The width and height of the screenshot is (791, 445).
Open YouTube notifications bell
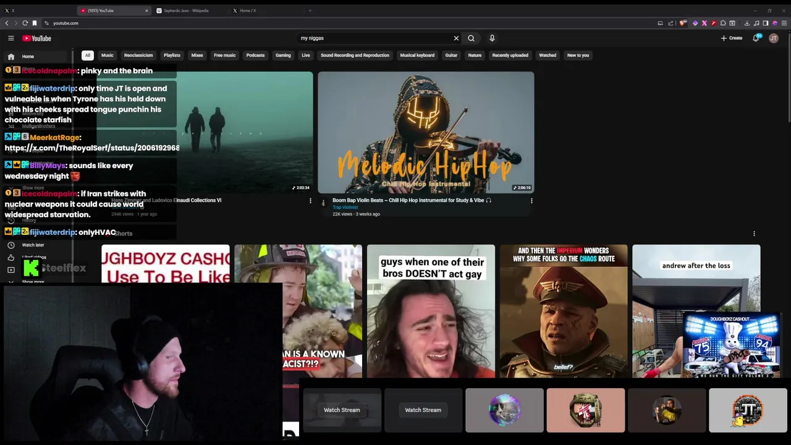click(x=756, y=38)
